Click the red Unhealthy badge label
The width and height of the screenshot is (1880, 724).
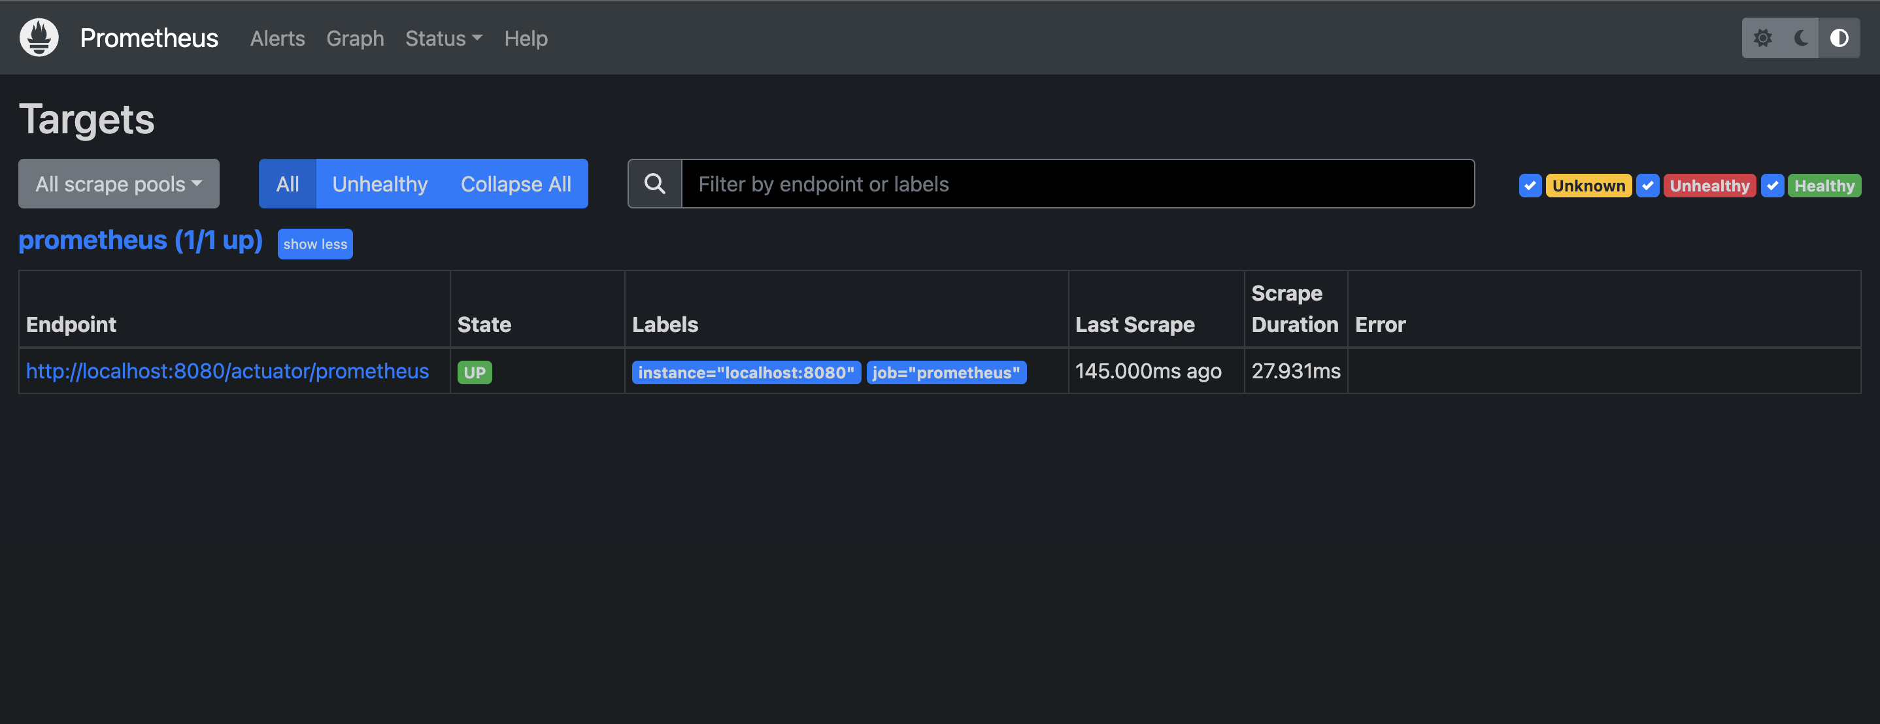pos(1709,186)
